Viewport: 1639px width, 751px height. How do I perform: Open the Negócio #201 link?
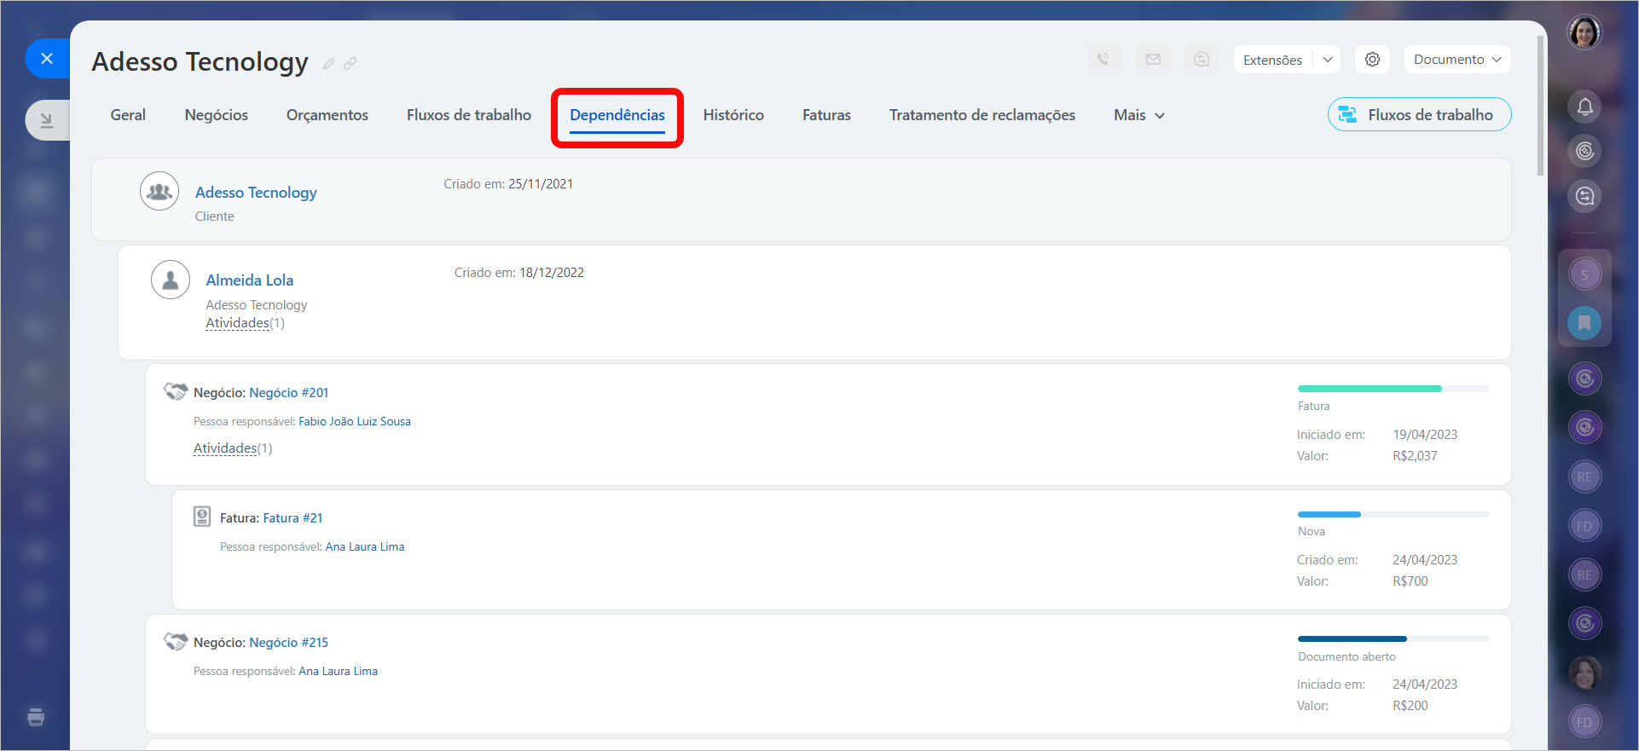point(289,393)
